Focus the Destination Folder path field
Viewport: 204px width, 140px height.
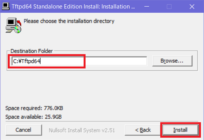click(79, 61)
